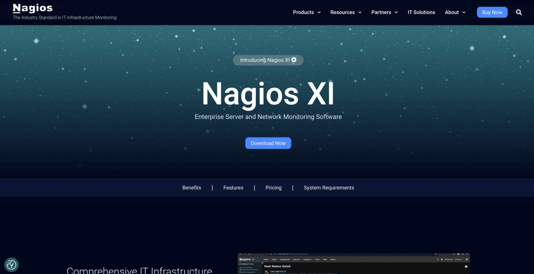Image resolution: width=534 pixels, height=274 pixels.
Task: Click the Download Now button
Action: (x=268, y=143)
